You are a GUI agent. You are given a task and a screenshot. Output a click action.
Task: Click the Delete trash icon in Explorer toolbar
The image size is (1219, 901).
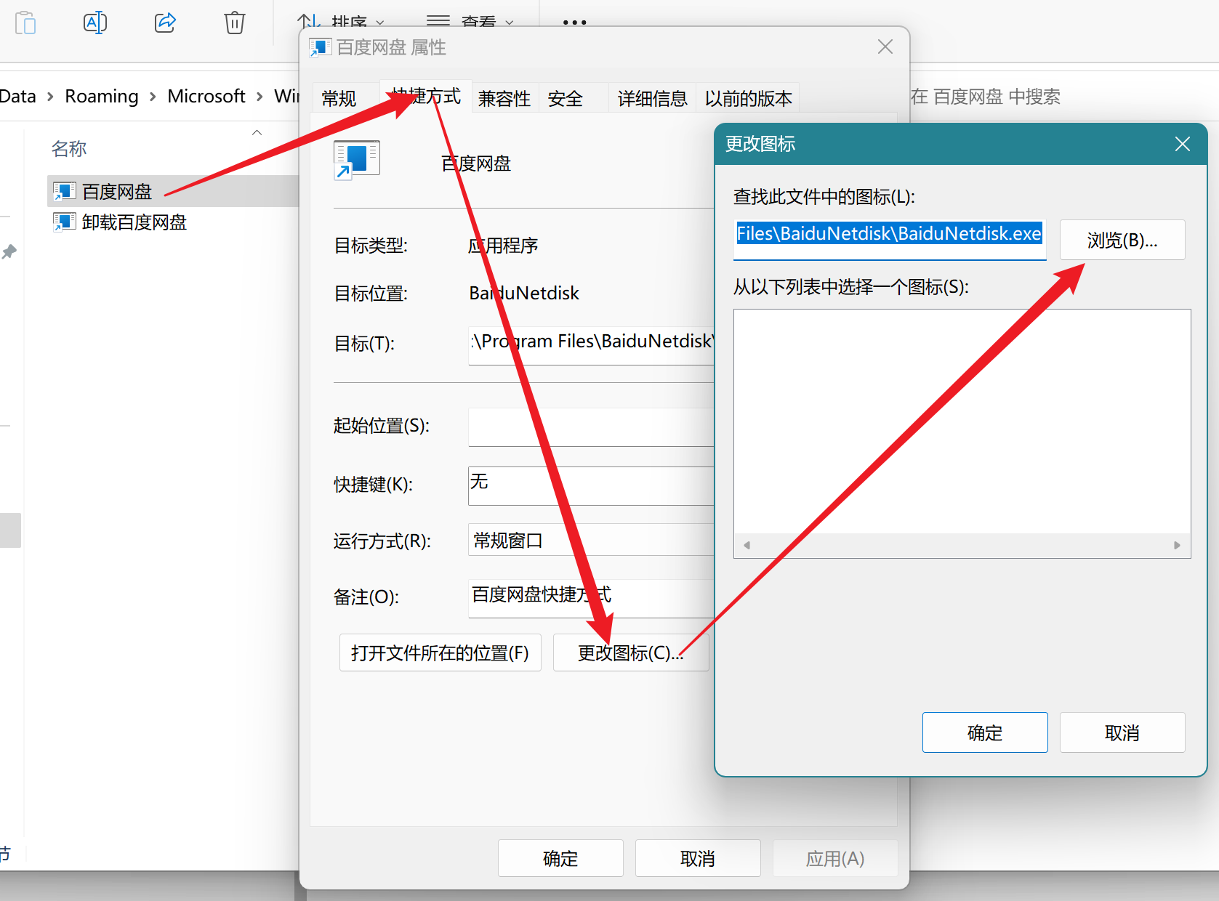(x=235, y=23)
